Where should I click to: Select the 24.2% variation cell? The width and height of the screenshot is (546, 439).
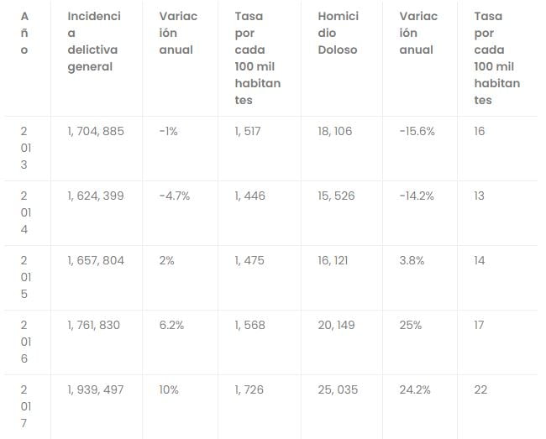pyautogui.click(x=416, y=390)
